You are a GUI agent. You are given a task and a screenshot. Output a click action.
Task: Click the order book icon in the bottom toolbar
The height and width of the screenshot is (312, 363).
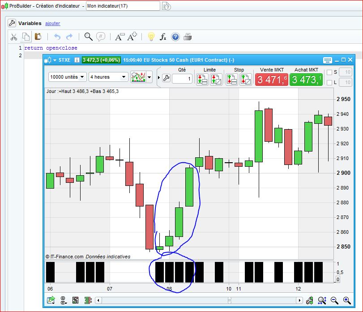coord(88,300)
